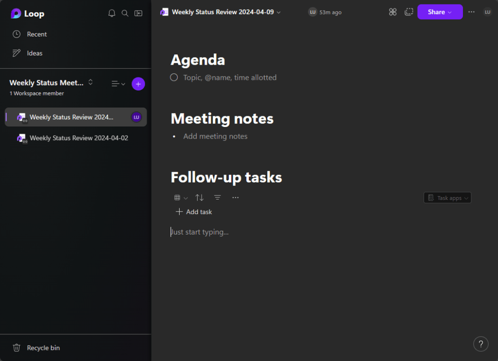Open the notifications bell
Screen dimensions: 498x361
111,14
